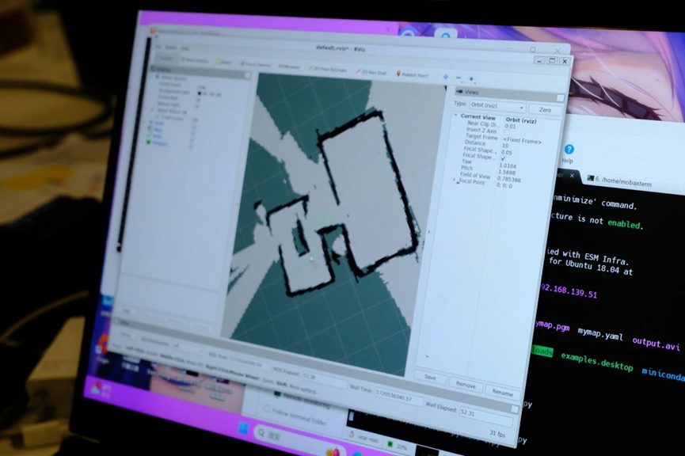Viewport: 685px width, 456px height.
Task: Click the 31 fps status text
Action: click(497, 434)
